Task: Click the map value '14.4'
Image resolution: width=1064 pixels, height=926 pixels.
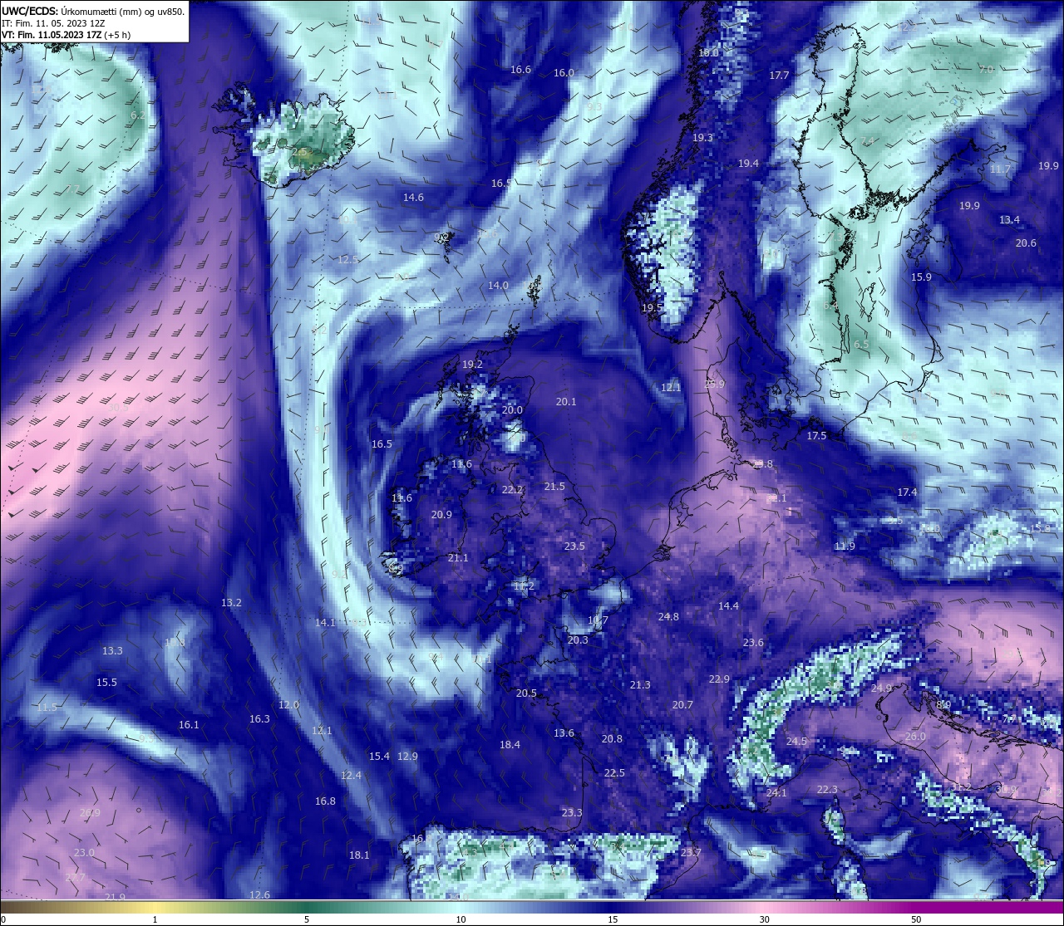Action: (x=728, y=606)
